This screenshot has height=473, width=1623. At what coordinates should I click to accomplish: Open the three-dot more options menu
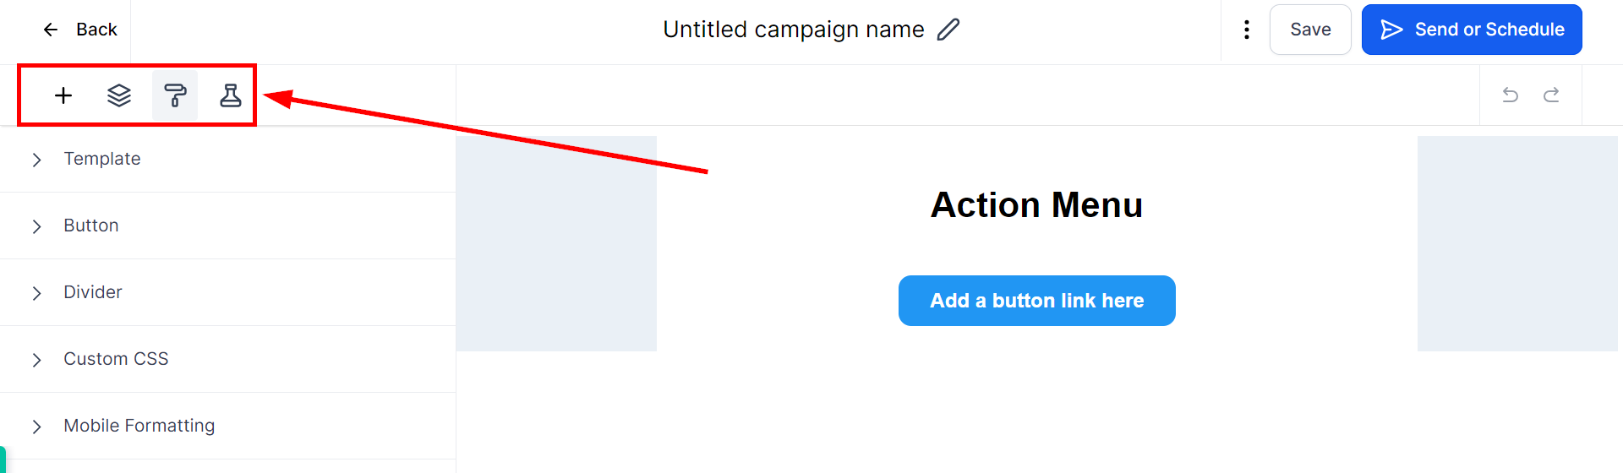coord(1246,30)
